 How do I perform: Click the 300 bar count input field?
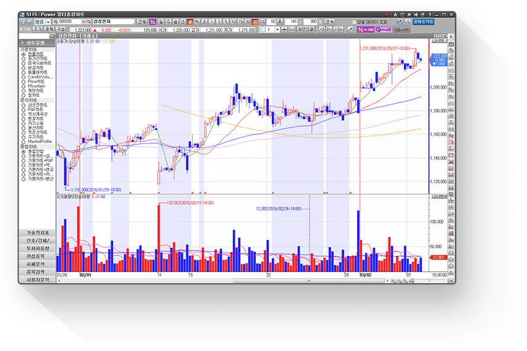[x=310, y=22]
